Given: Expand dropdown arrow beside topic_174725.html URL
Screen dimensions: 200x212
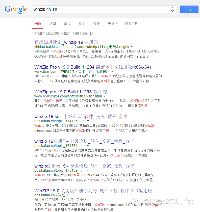Looking at the screenshot, I should [88, 121].
